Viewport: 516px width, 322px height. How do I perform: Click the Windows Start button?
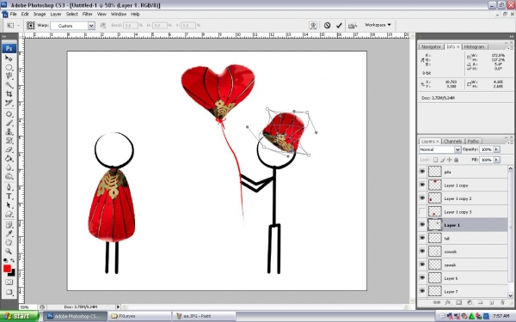[19, 316]
